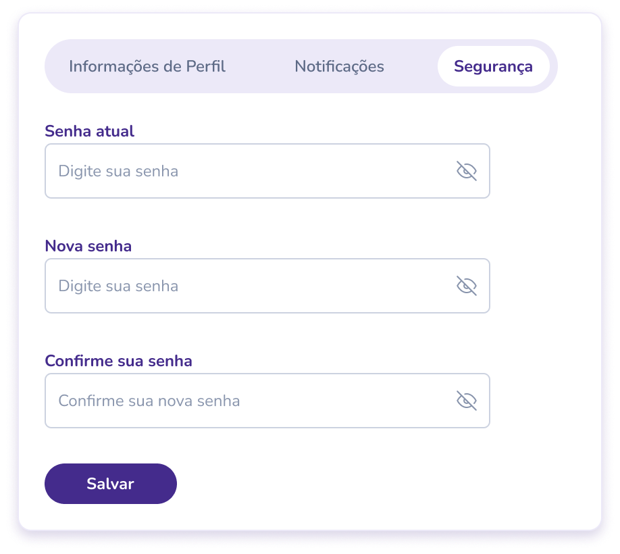Click the crossed-eye icon in Nova senha field
This screenshot has height=554, width=620.
(466, 286)
